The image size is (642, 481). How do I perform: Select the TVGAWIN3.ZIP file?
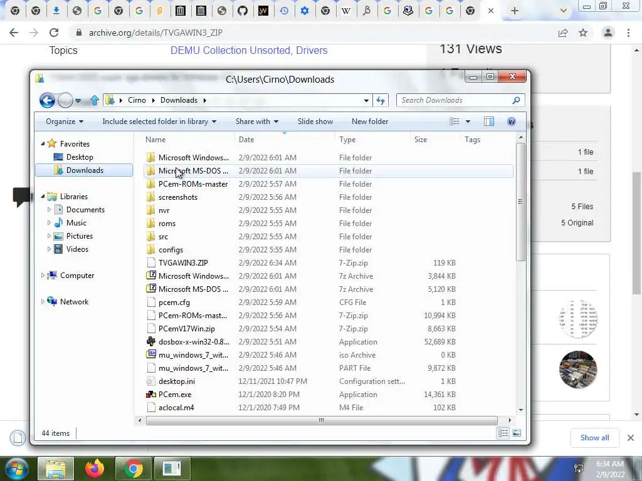pyautogui.click(x=329, y=262)
